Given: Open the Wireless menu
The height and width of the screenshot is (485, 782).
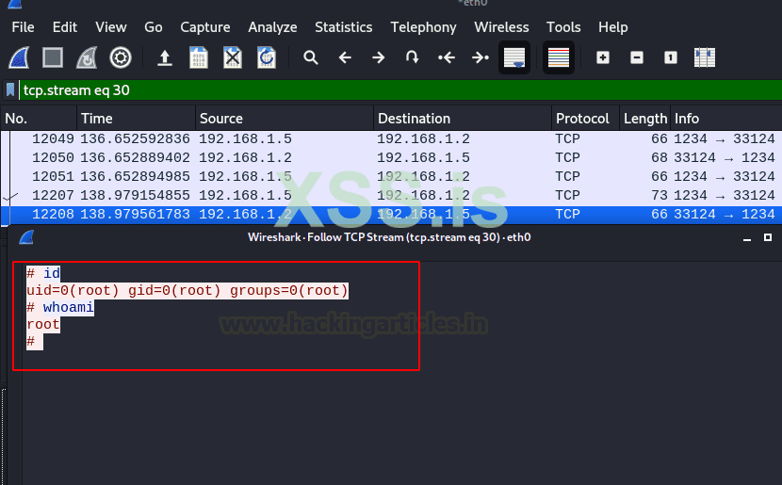Looking at the screenshot, I should 501,27.
